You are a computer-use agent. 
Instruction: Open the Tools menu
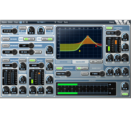pos(66,22)
